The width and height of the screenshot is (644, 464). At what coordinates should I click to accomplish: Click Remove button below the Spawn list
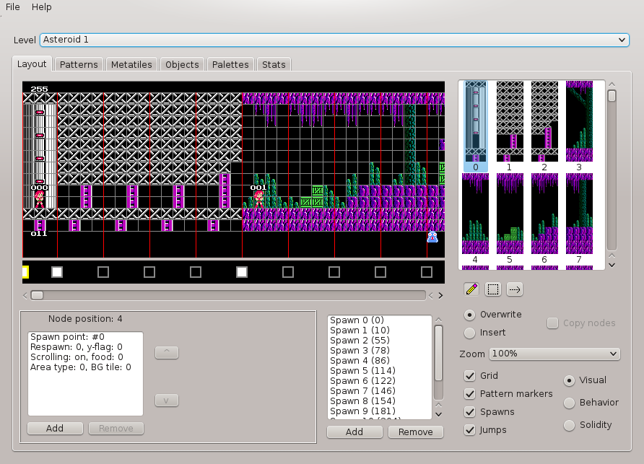(415, 432)
